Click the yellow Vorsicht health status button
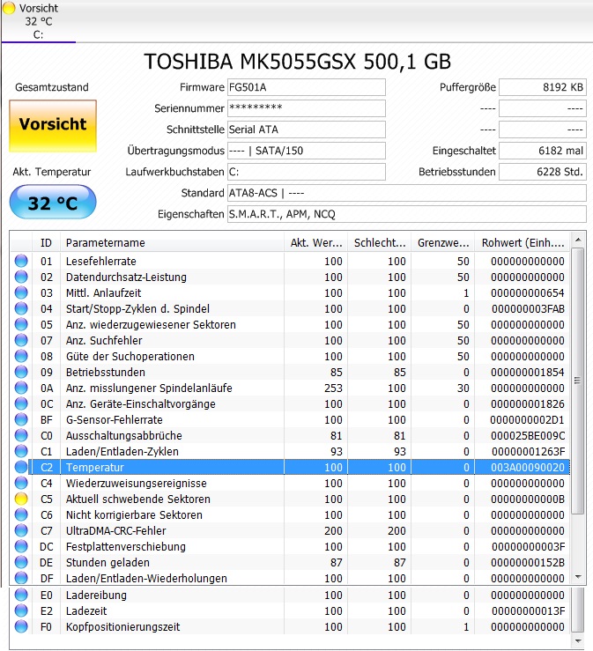This screenshot has width=593, height=651. [53, 126]
